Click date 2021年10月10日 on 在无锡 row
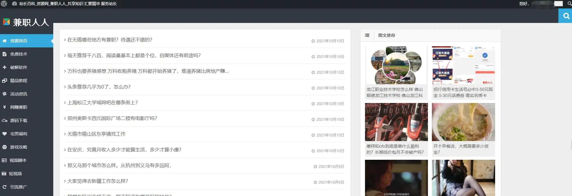The width and height of the screenshot is (572, 196). click(x=330, y=41)
